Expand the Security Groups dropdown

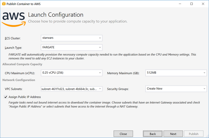click(204, 89)
